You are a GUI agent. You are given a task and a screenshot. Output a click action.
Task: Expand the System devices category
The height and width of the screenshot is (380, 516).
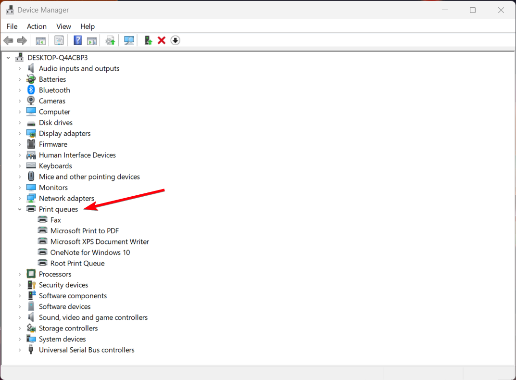[20, 339]
